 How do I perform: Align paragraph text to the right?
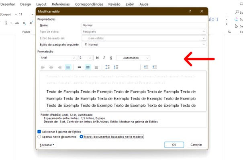(x=60, y=67)
